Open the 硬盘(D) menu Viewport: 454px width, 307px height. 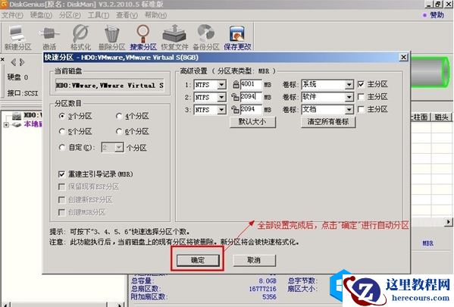(41, 15)
